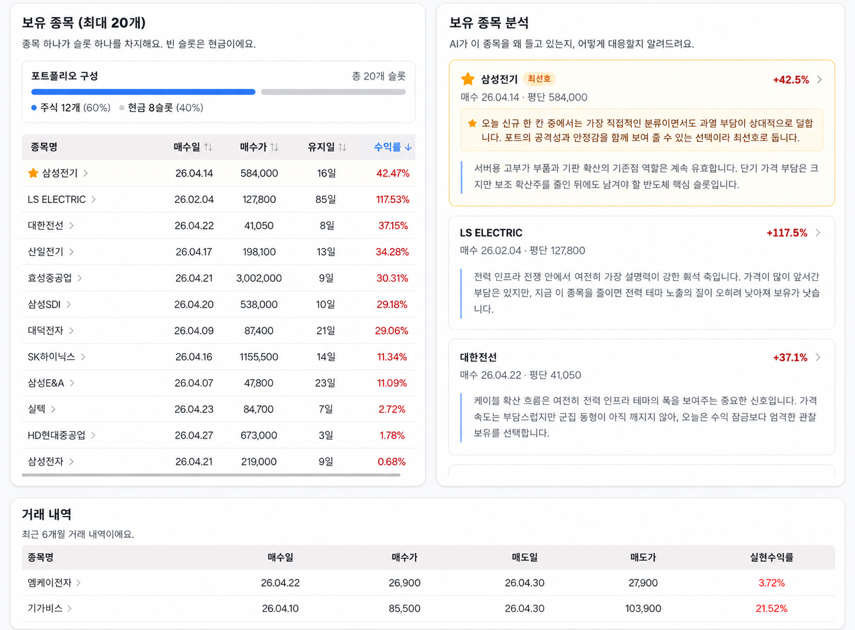Open 효성중공업 stock link

point(50,278)
